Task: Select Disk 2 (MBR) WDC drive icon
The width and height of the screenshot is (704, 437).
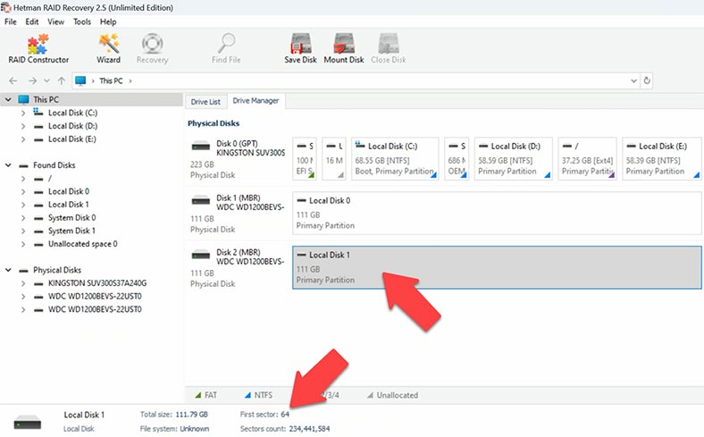Action: click(x=201, y=255)
